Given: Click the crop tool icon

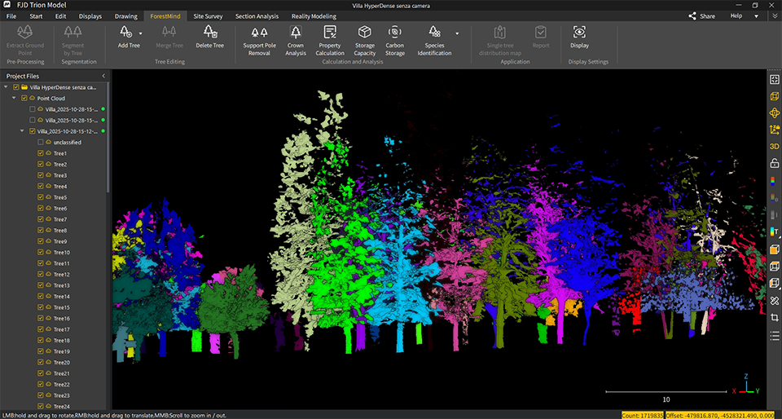Looking at the screenshot, I should [774, 317].
